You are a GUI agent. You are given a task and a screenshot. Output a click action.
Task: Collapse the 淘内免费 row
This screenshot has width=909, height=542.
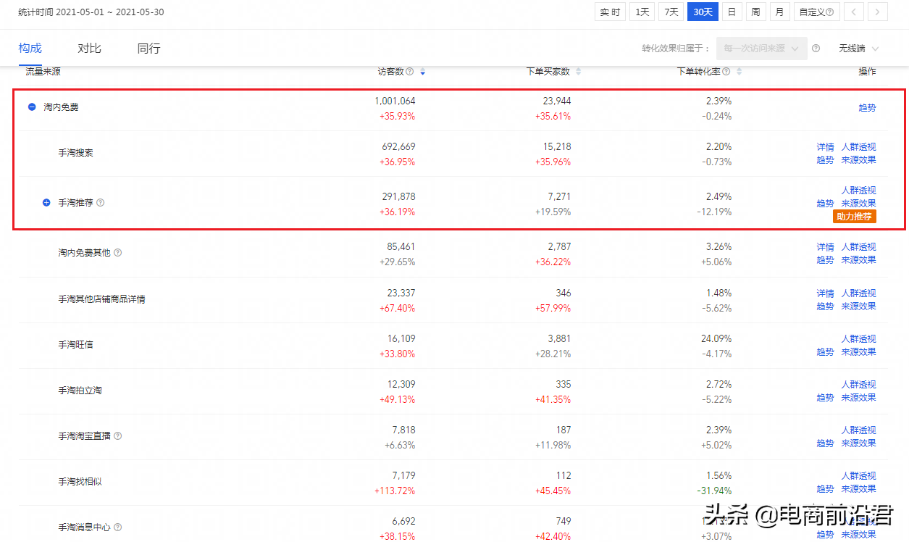click(x=32, y=107)
